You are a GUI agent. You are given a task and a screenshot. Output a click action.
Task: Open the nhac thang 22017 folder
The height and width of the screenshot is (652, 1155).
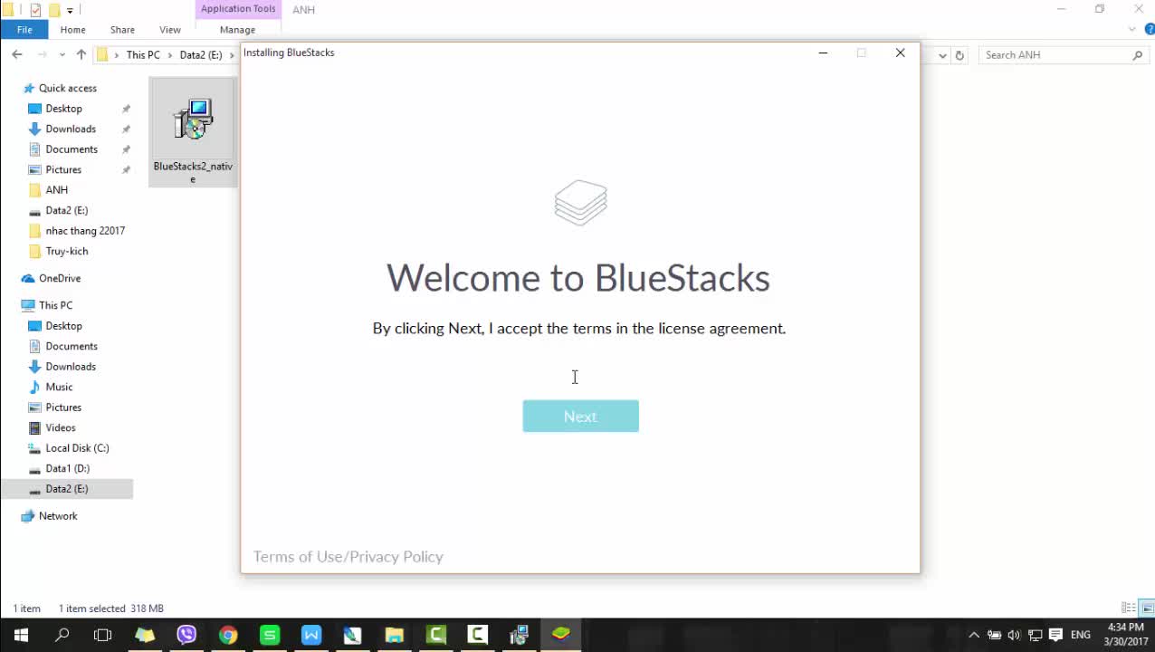[x=85, y=231]
